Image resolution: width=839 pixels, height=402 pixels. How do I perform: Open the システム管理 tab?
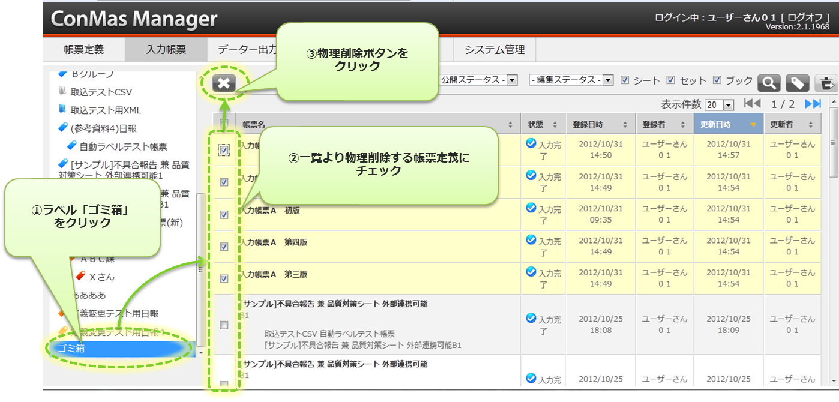tap(494, 50)
